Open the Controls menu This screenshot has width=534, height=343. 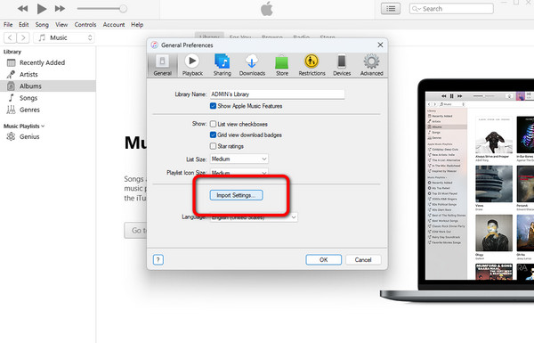point(85,25)
